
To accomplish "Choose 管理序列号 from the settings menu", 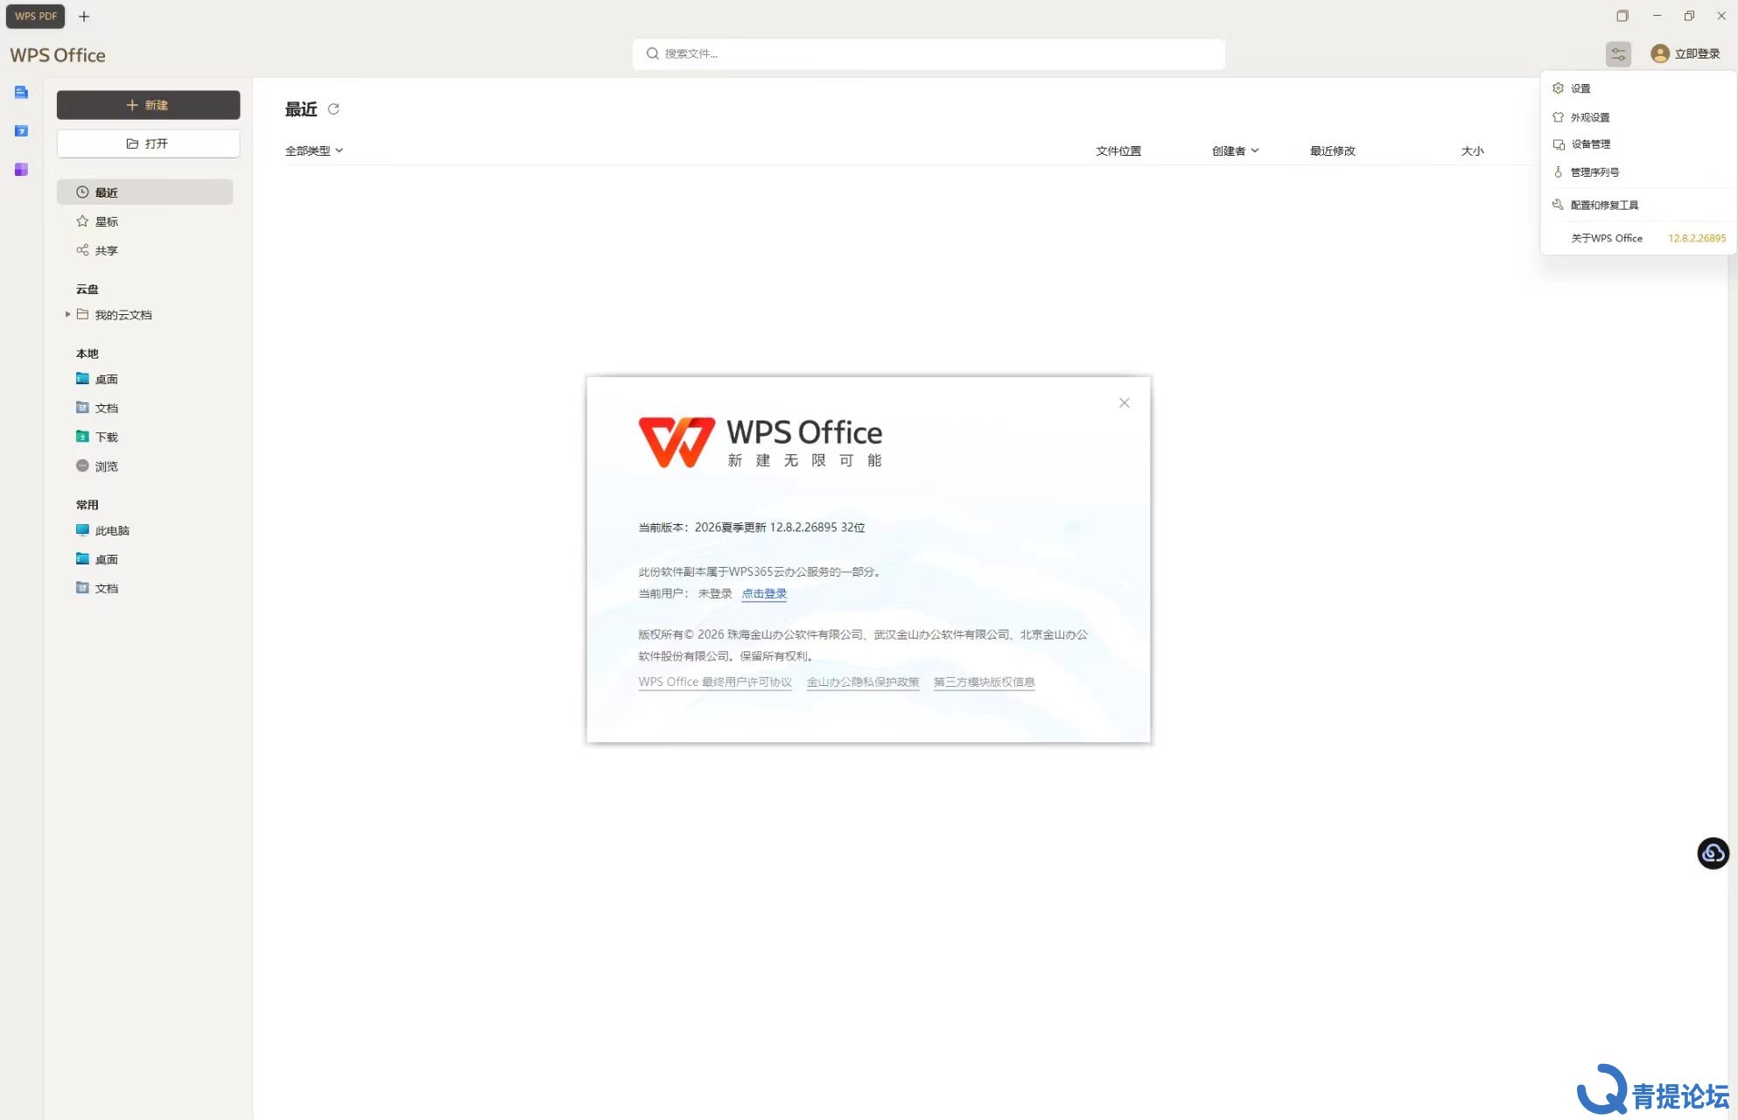I will [1637, 172].
